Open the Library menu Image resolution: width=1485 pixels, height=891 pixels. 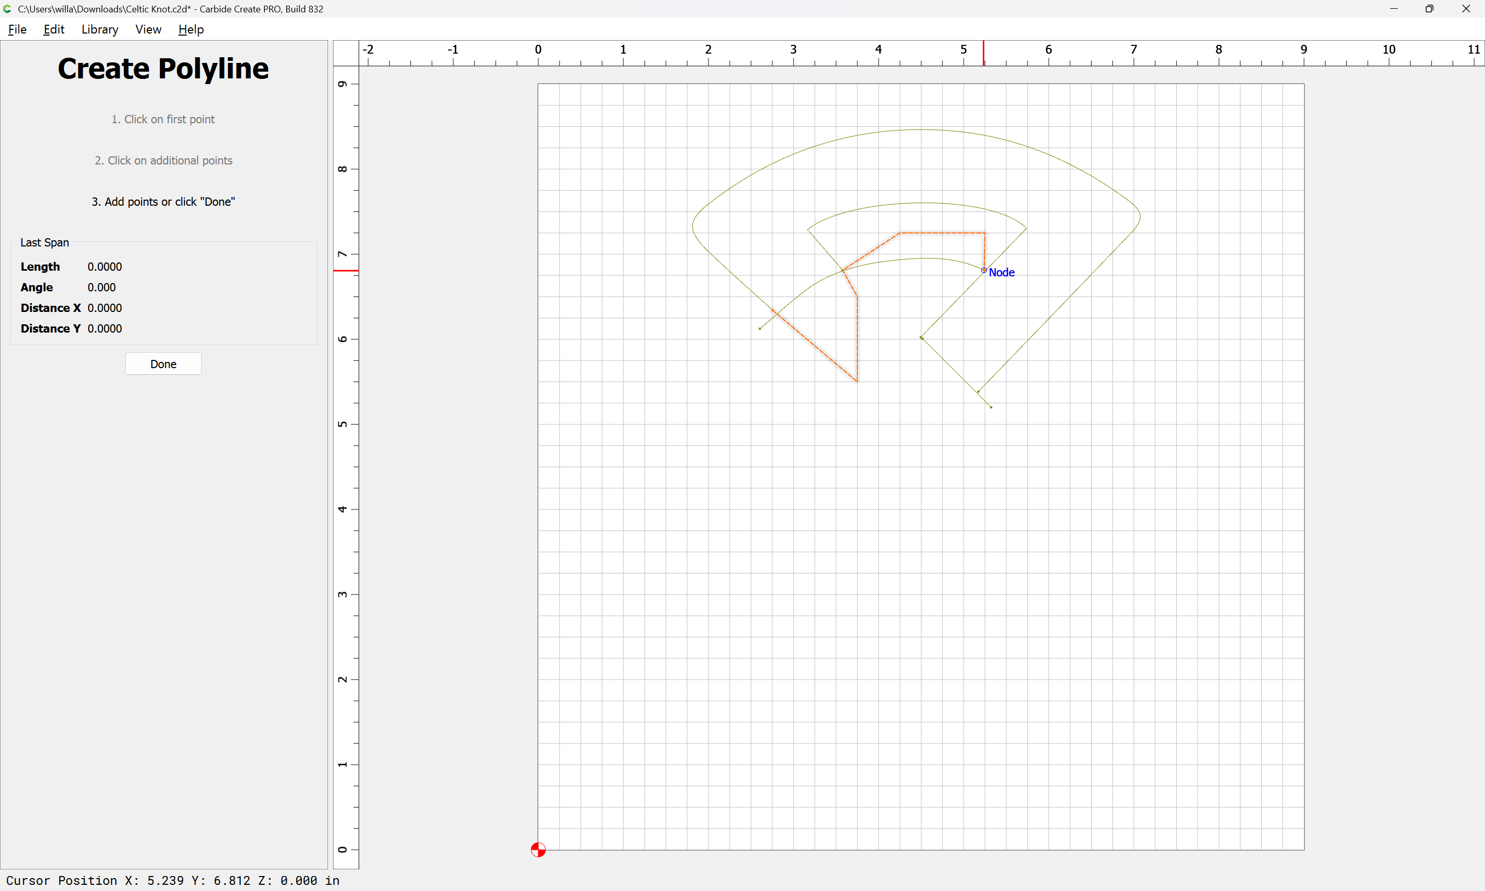100,29
